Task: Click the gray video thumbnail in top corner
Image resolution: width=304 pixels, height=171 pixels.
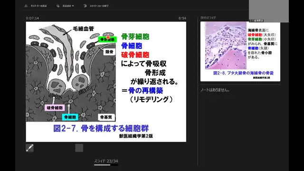Action: point(269,11)
